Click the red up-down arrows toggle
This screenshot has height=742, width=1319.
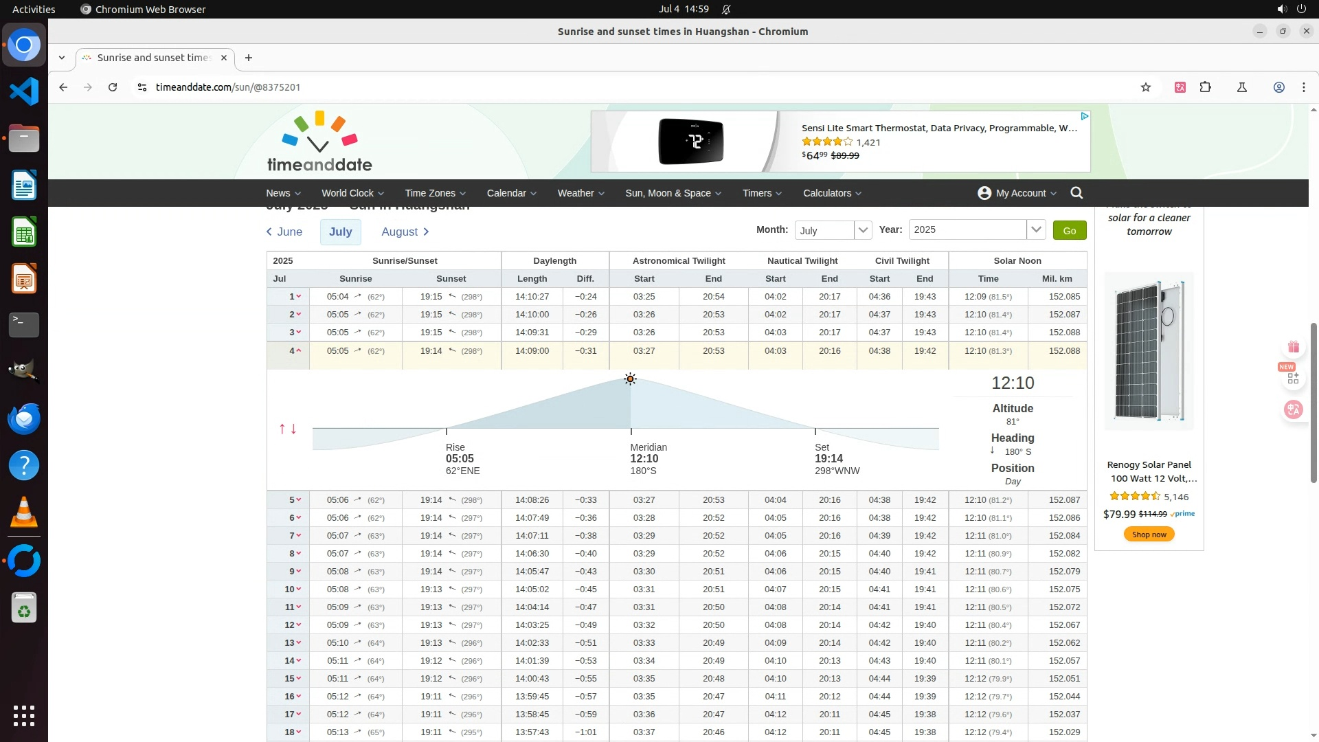click(288, 429)
